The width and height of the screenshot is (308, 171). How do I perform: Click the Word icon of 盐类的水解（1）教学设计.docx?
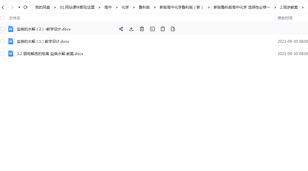(11, 41)
